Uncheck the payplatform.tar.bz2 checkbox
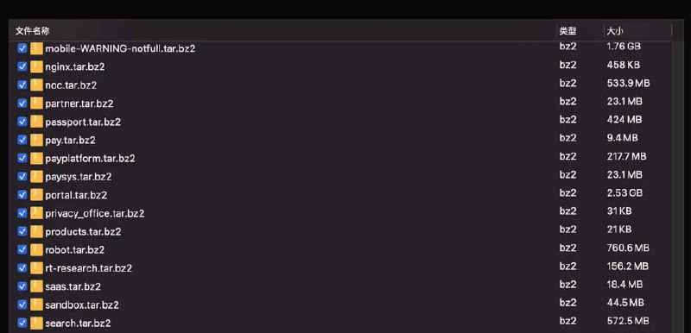691x333 pixels. click(x=22, y=159)
